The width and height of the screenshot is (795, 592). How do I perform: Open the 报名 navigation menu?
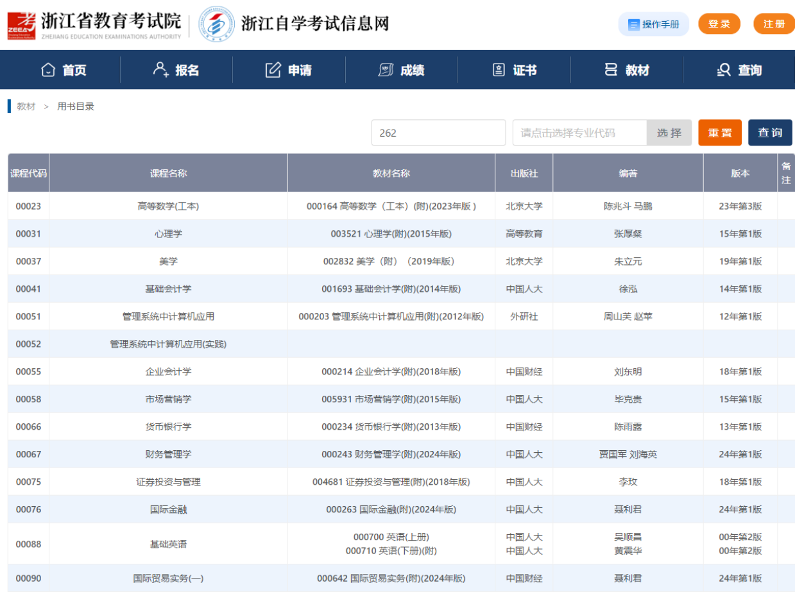[176, 70]
